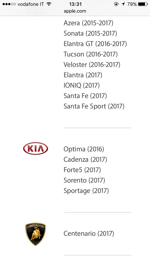Select Elantra GT (2016-2017) entry

[x=95, y=44]
